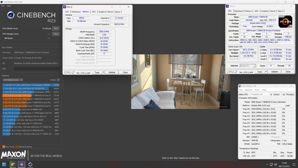Open Cinebench File menu
298x168 pixels.
tap(3, 6)
